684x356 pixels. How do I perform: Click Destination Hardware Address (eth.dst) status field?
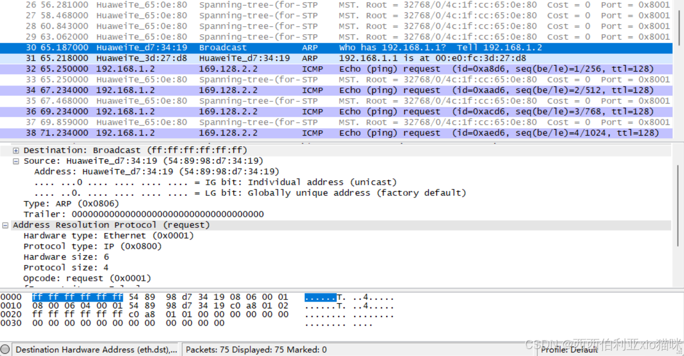click(x=96, y=350)
